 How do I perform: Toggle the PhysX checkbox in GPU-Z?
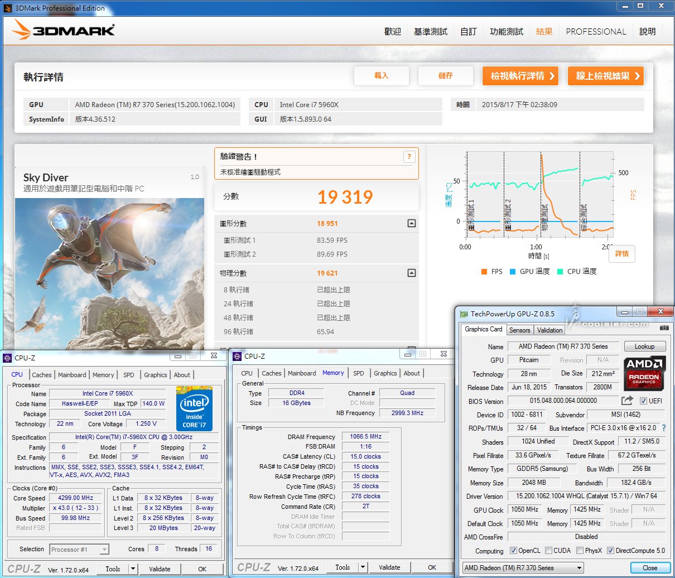click(x=580, y=551)
